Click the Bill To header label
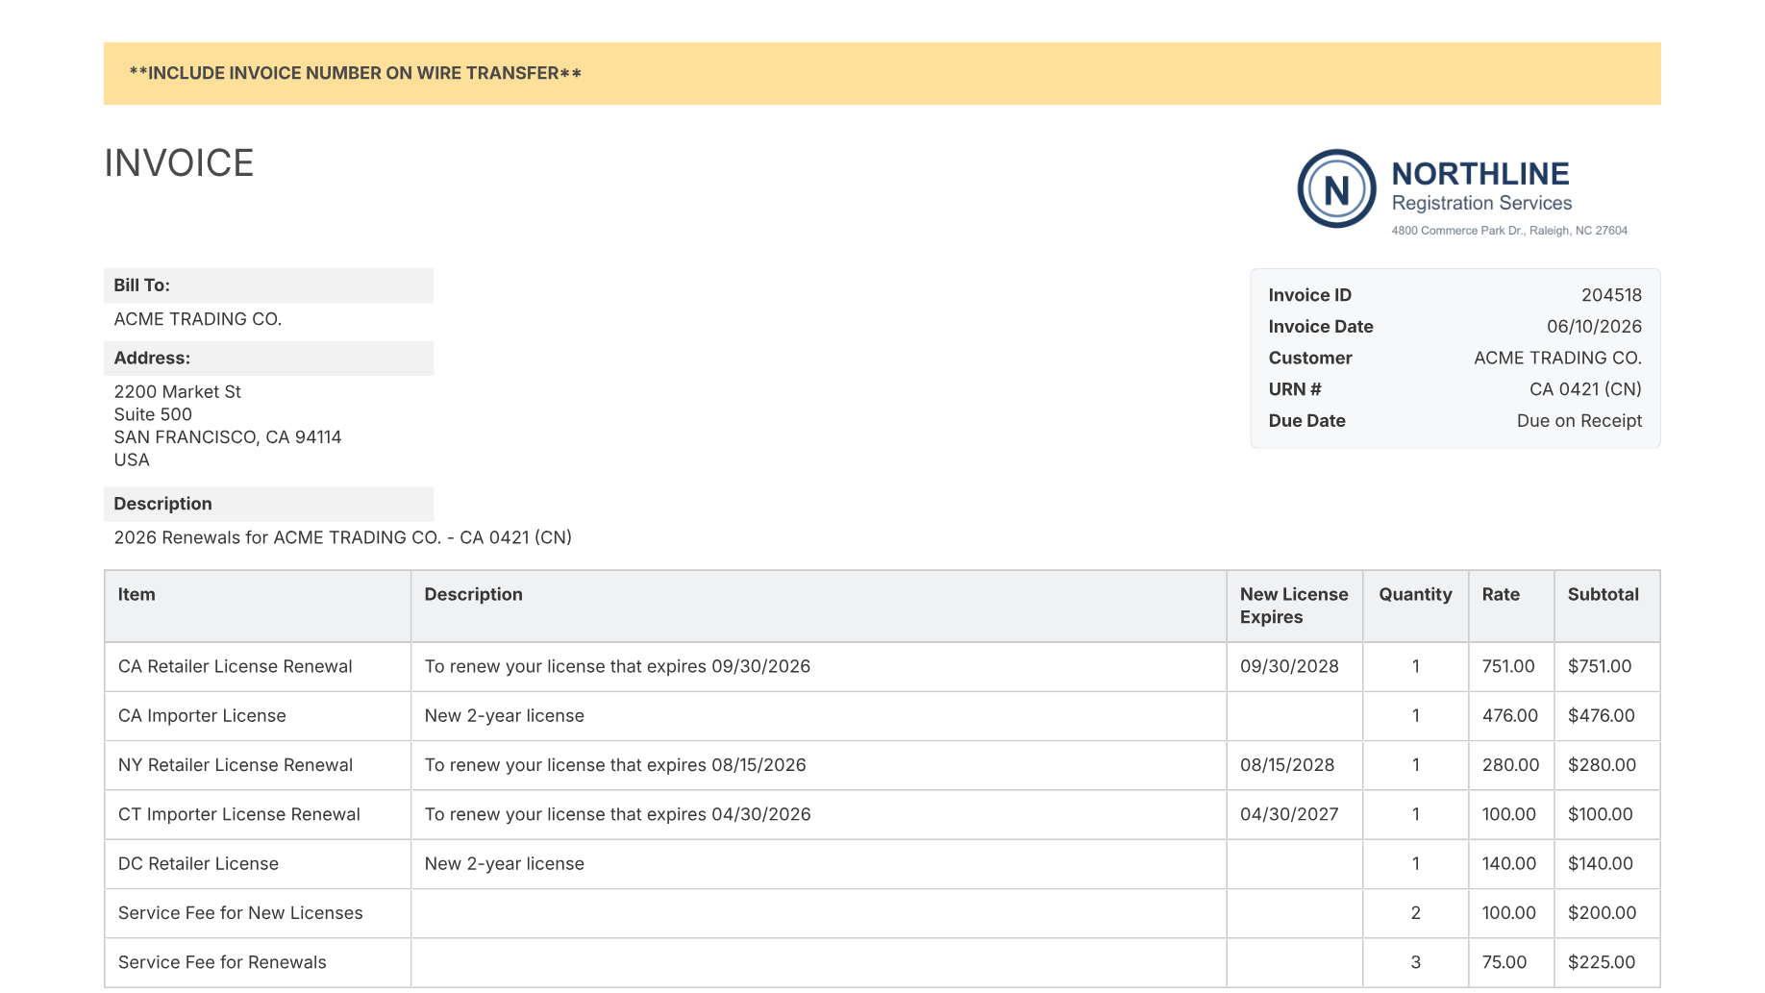Viewport: 1765px width, 993px height. [141, 285]
